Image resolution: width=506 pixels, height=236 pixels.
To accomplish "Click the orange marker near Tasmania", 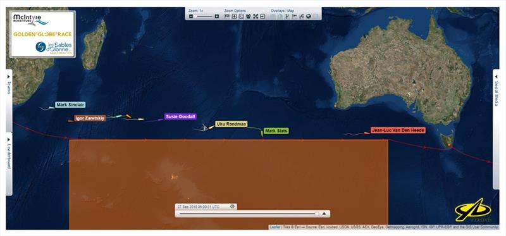I will point(449,146).
